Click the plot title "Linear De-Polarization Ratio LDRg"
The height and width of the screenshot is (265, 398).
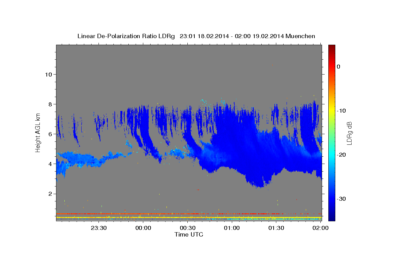click(126, 36)
